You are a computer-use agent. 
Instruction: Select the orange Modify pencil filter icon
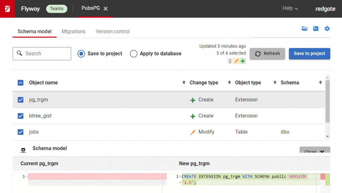click(x=236, y=61)
